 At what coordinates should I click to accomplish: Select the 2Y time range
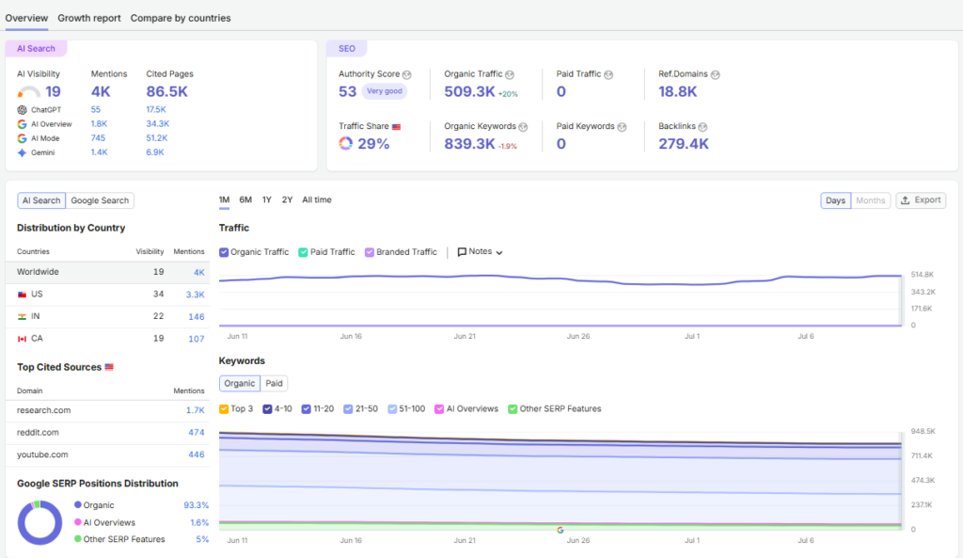(x=287, y=199)
